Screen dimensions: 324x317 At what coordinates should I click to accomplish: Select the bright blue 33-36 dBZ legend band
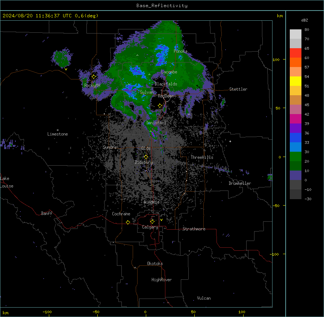click(x=295, y=137)
